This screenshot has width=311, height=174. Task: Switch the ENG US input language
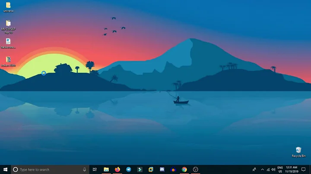coord(280,169)
